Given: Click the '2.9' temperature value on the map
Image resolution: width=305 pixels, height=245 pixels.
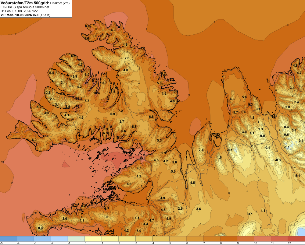Looking at the screenshot, I should click(x=180, y=208).
